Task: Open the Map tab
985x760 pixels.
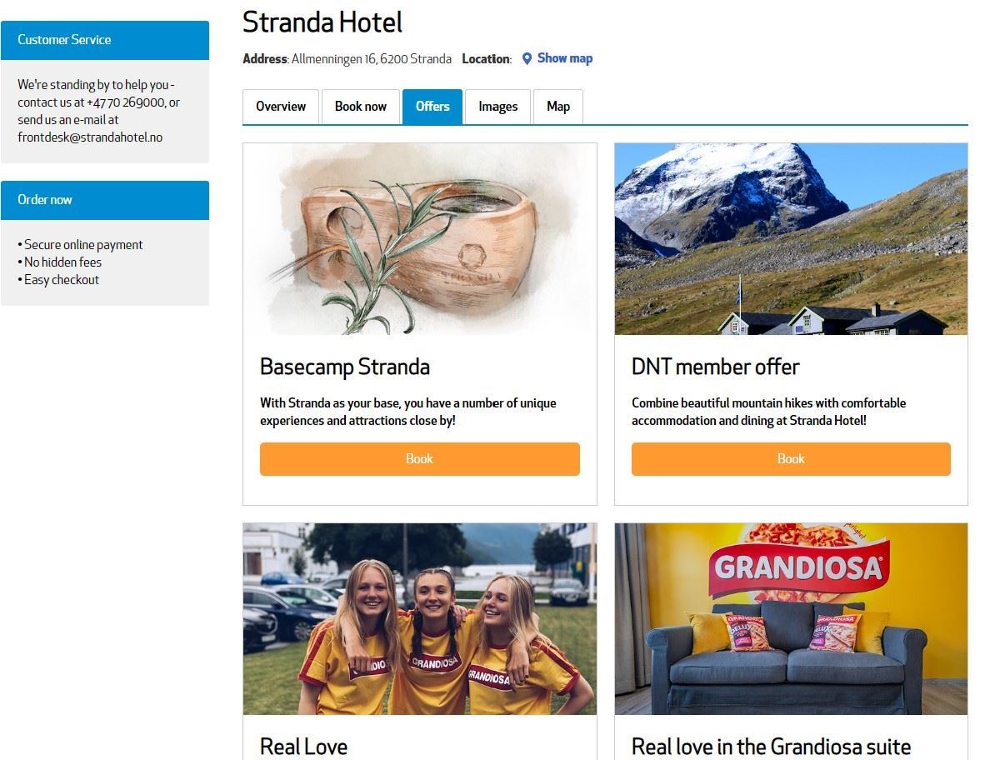Action: click(x=558, y=107)
